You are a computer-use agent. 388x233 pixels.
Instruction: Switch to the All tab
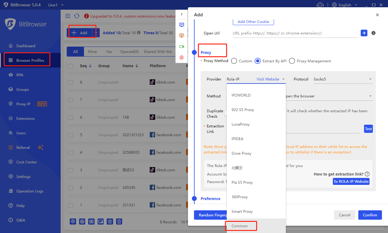[75, 51]
